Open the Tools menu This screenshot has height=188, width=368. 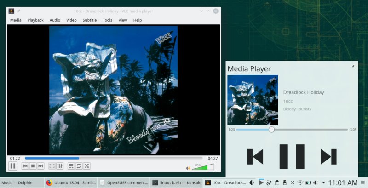(x=108, y=20)
